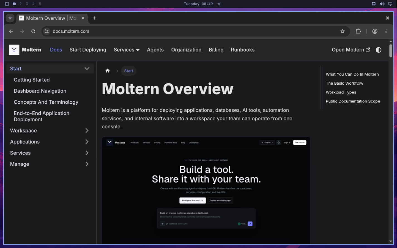Viewport: 397px width, 248px height.
Task: Expand the Services sidebar section chevron
Action: (x=87, y=153)
